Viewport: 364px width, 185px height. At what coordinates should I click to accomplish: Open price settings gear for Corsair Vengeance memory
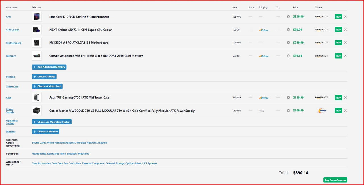[288, 56]
